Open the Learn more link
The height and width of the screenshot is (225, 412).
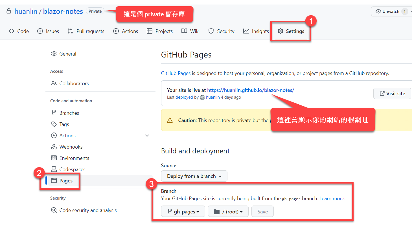point(332,198)
